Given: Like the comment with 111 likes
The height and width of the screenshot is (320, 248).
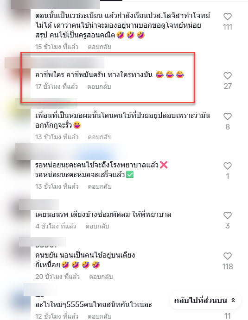Looking at the screenshot, I should [x=227, y=17].
